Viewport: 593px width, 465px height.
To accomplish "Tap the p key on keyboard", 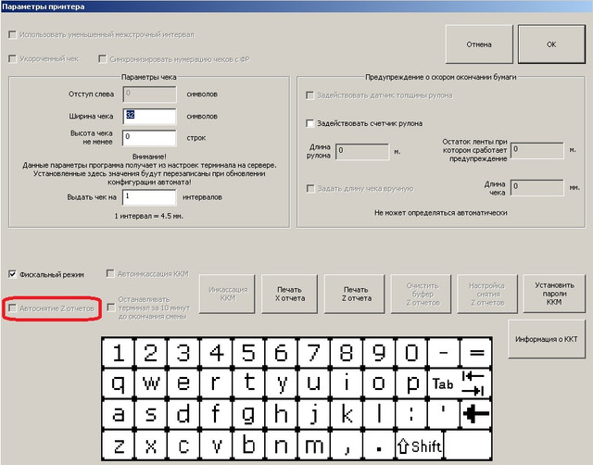I will click(x=411, y=383).
